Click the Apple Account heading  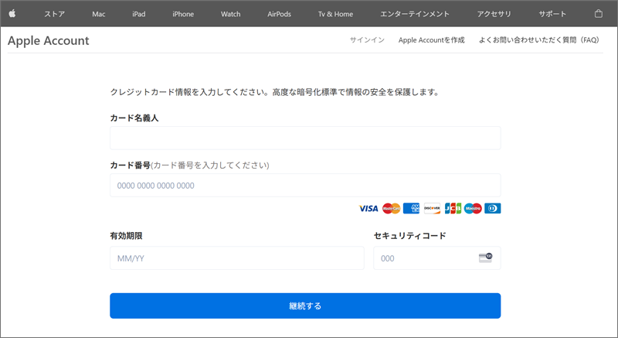click(x=49, y=41)
